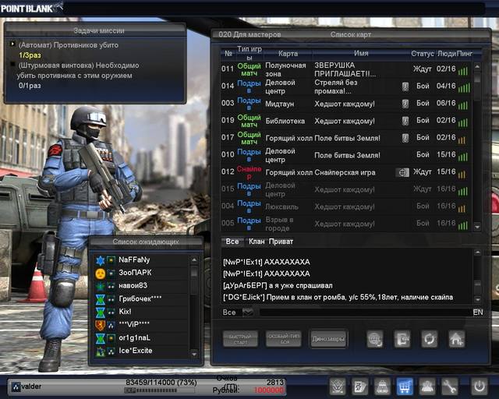
Task: Click the rank icon next to NaFFaNy
Action: pos(101,260)
